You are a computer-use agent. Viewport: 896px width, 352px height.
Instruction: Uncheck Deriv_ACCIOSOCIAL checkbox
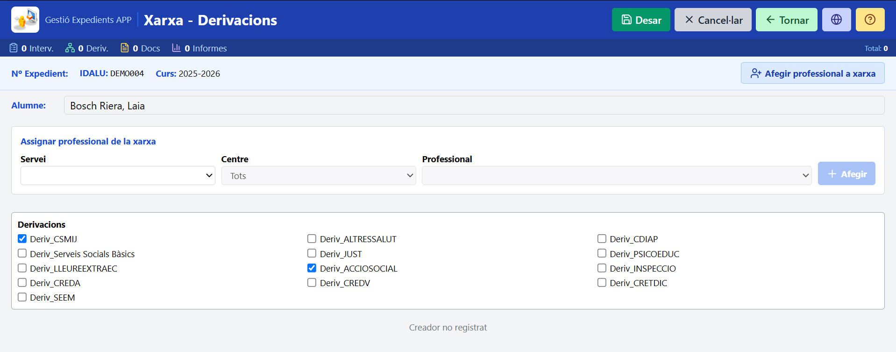[312, 268]
